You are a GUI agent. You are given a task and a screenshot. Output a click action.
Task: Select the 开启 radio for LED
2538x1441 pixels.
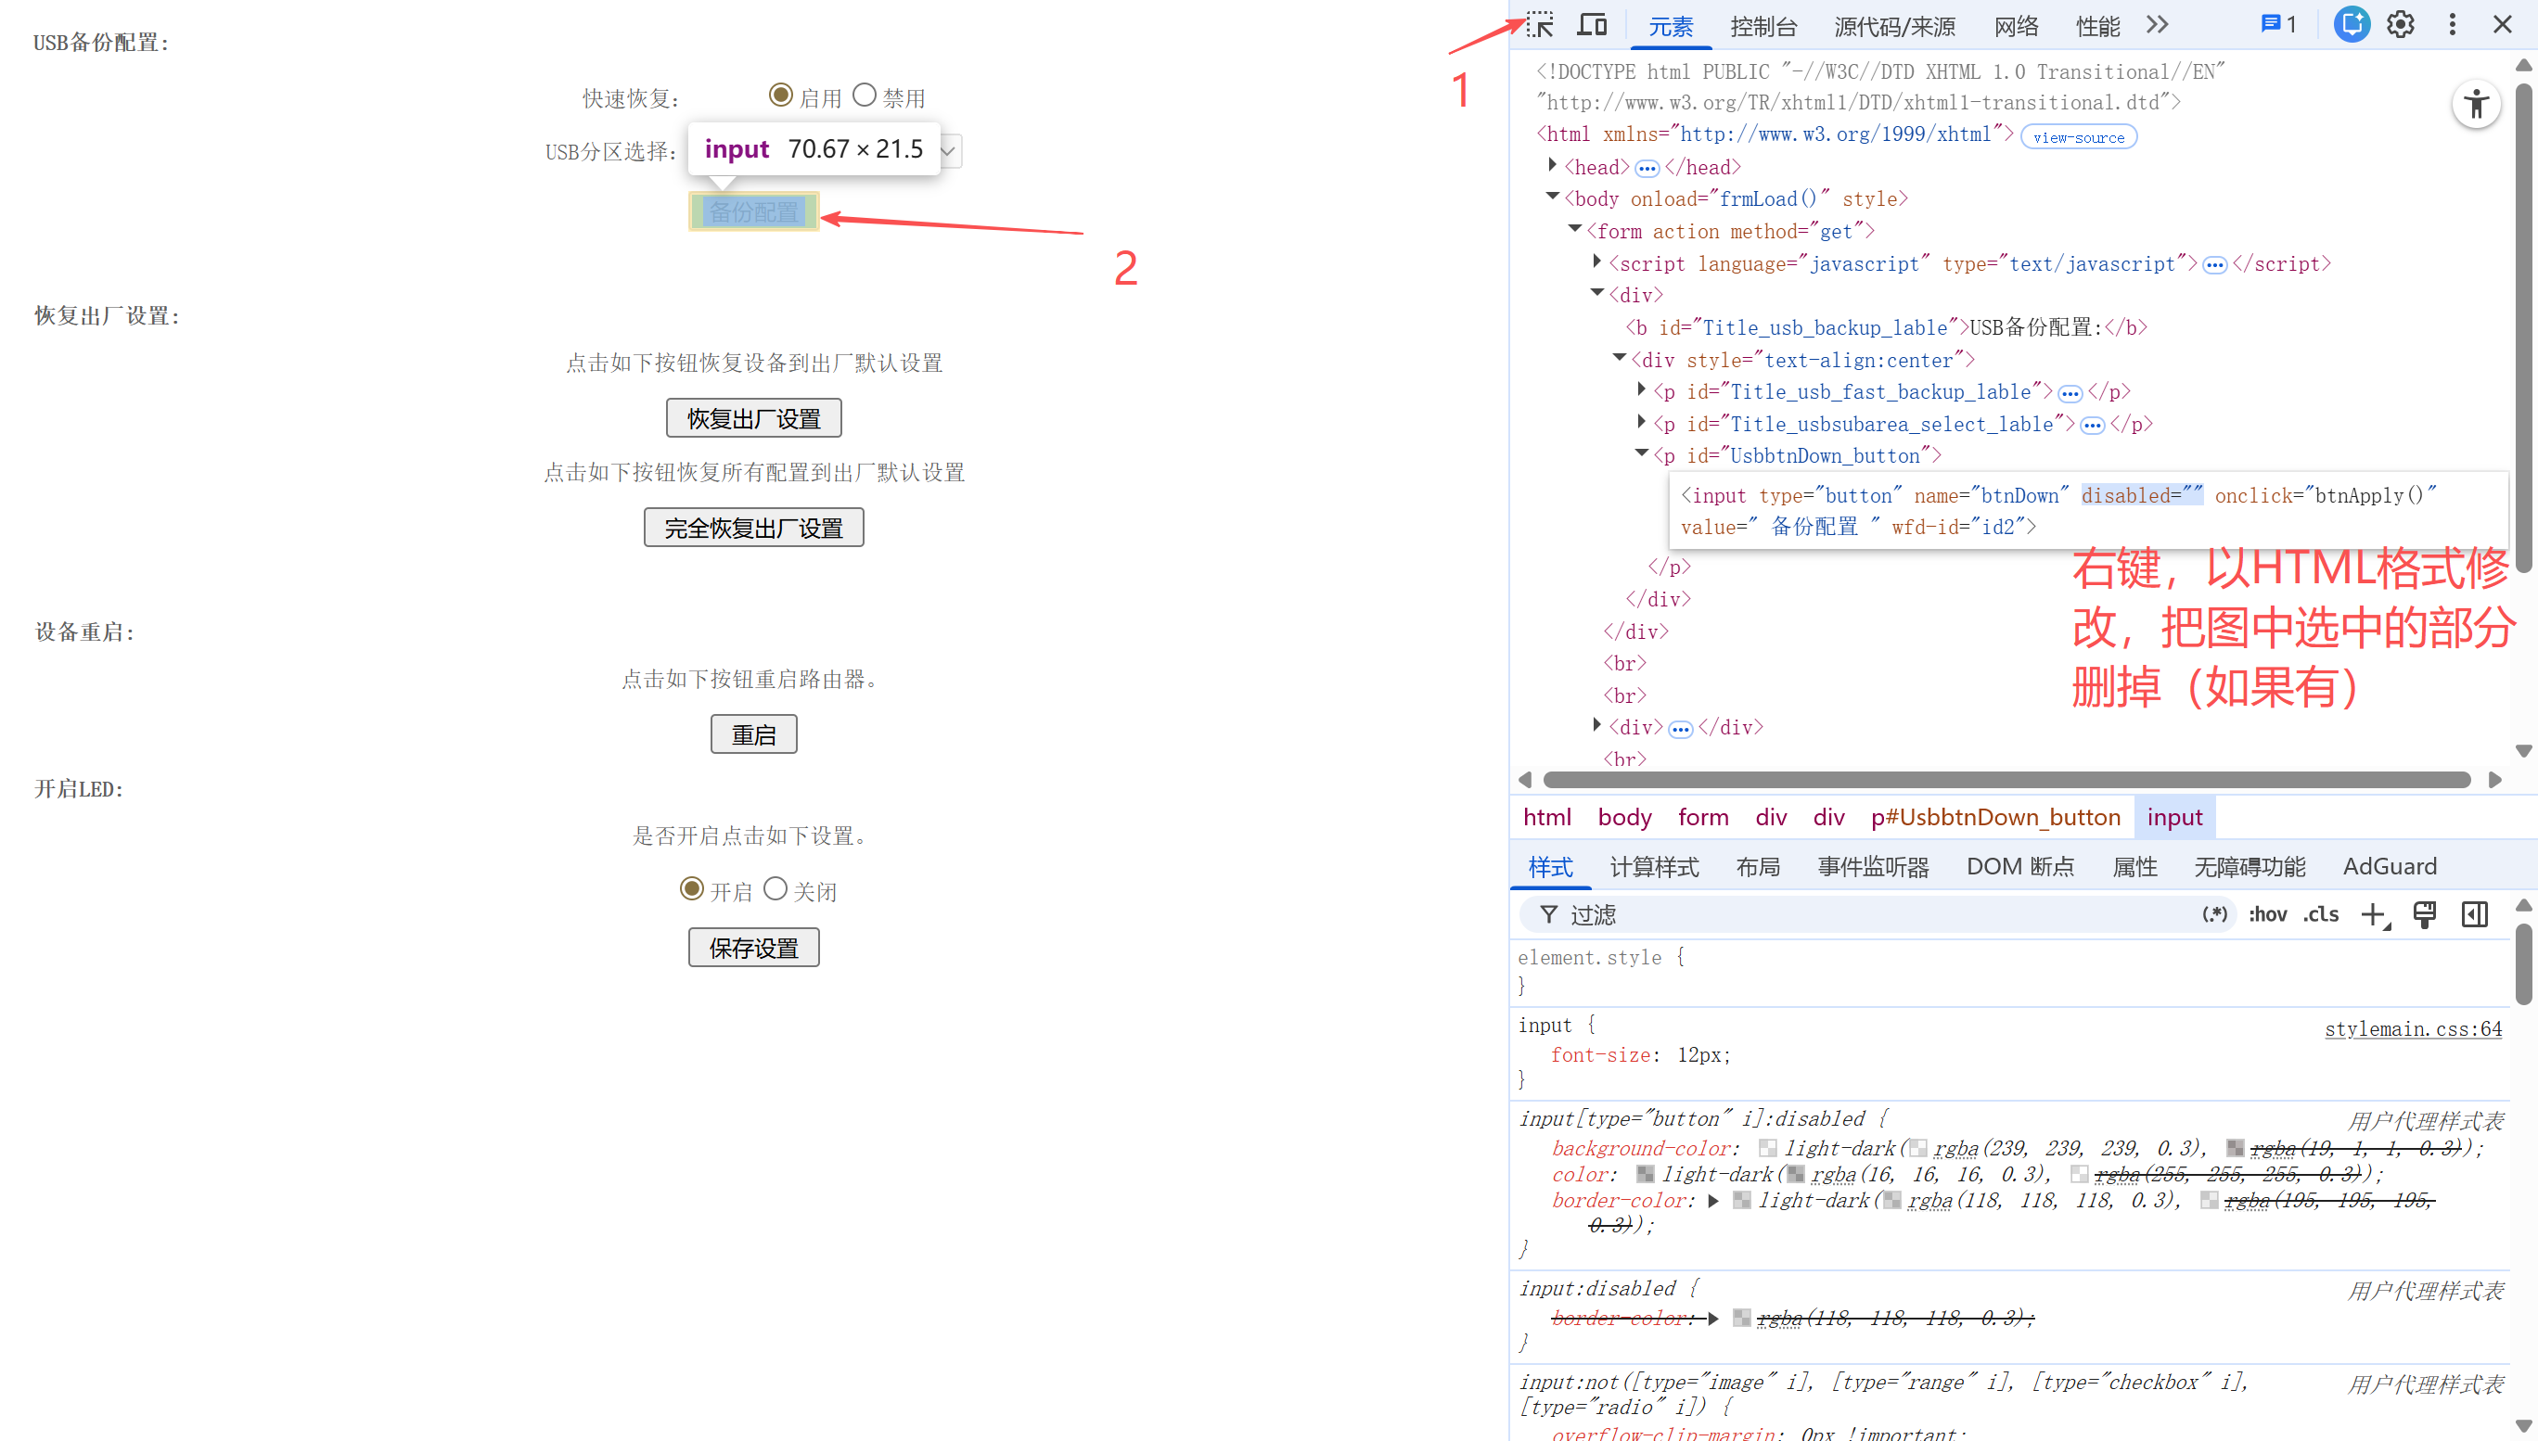[692, 888]
